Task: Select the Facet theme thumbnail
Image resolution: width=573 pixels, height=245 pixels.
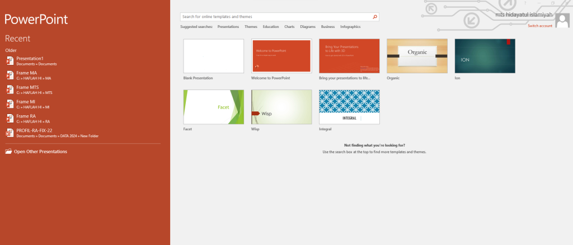Action: [214, 107]
